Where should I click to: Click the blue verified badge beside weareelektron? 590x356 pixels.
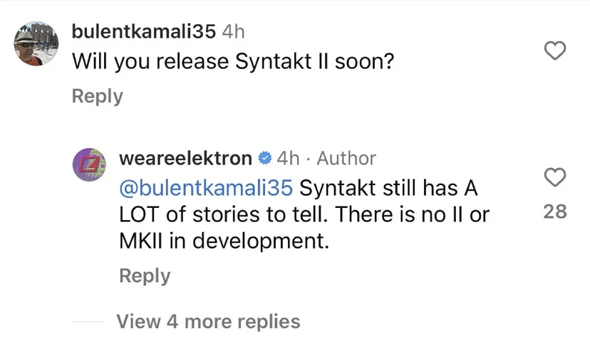[x=264, y=157]
